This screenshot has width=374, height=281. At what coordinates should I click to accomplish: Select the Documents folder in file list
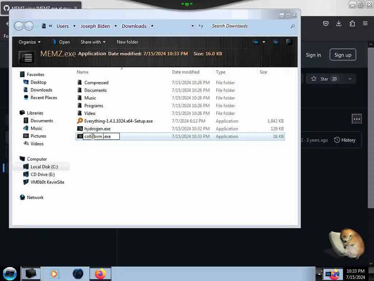click(x=95, y=90)
